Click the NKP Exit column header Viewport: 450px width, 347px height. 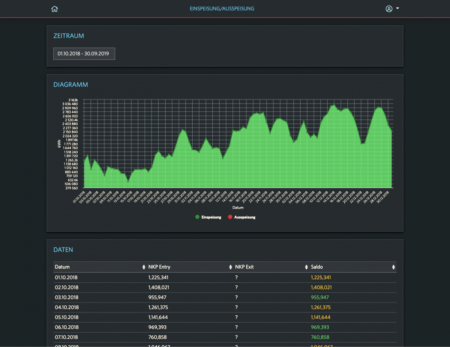point(244,267)
